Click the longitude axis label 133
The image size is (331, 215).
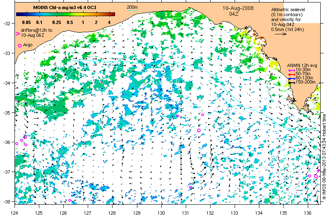(x=235, y=213)
